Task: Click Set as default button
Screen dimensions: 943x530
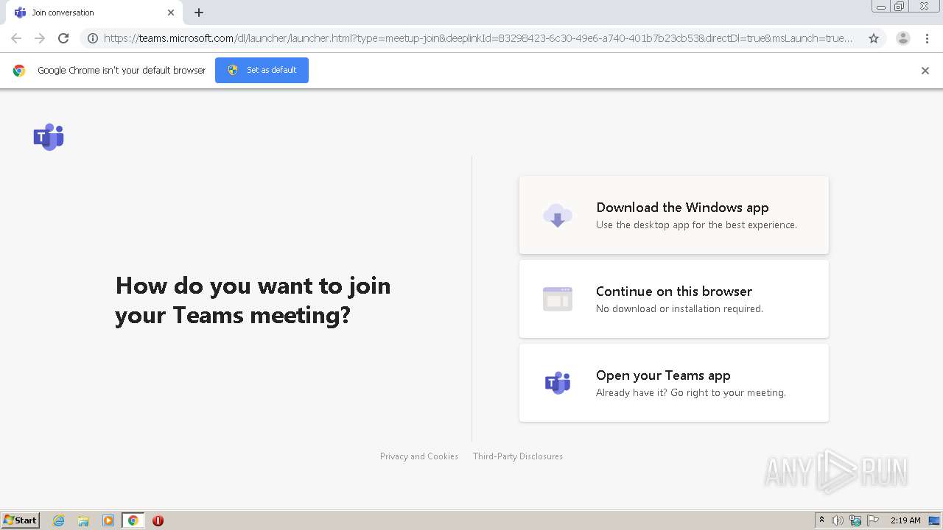Action: coord(262,70)
